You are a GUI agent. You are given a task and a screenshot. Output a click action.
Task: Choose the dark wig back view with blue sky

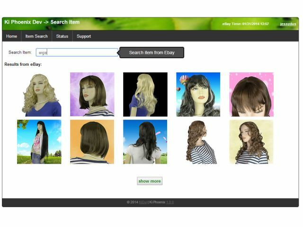pos(145,141)
